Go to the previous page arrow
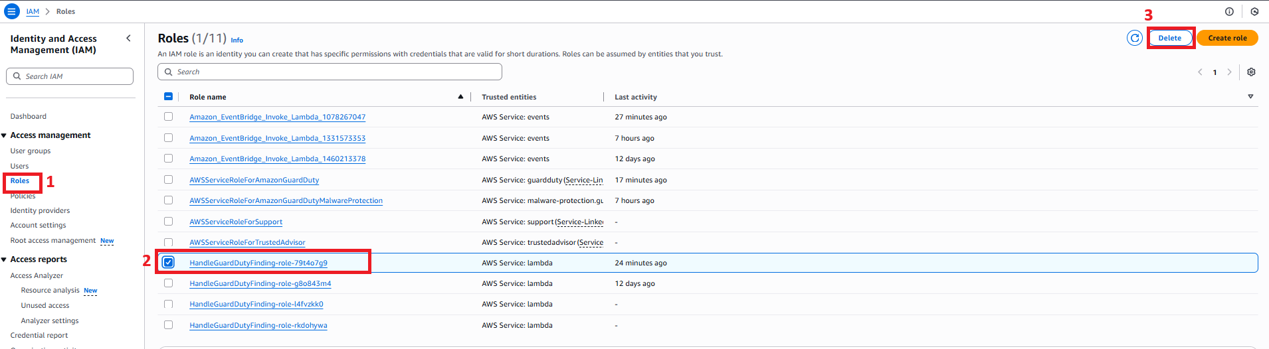 1200,72
